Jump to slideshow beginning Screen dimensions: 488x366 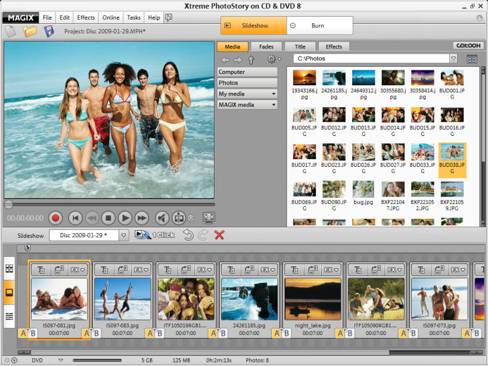(75, 218)
